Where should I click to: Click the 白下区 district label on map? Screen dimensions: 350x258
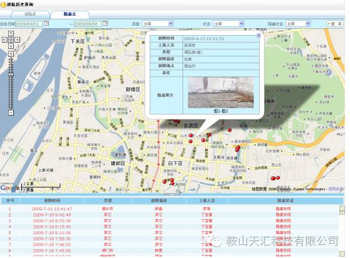coord(175,163)
